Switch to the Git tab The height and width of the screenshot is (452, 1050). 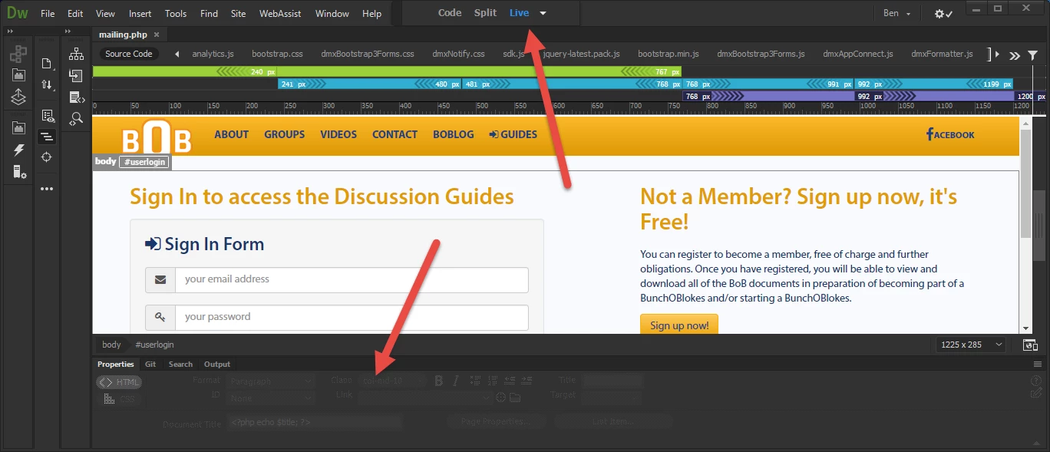(x=150, y=365)
